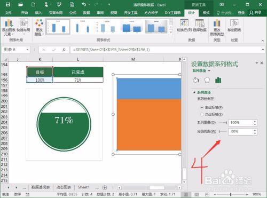This screenshot has width=267, height=198.
Task: Click Move Chart (移动图表) icon
Action: coord(234,25)
